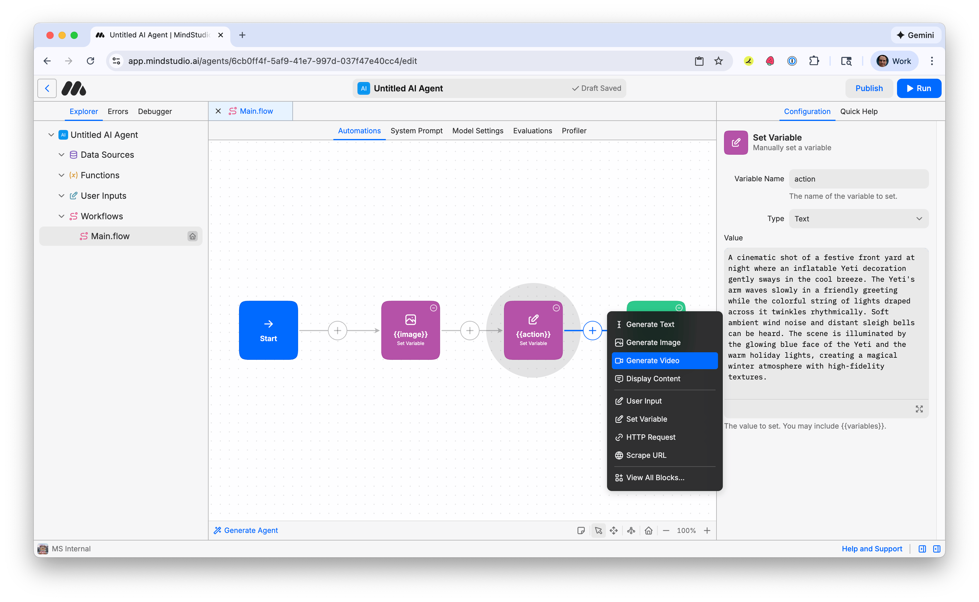Click the MindStudio logo in the top left

(x=74, y=88)
